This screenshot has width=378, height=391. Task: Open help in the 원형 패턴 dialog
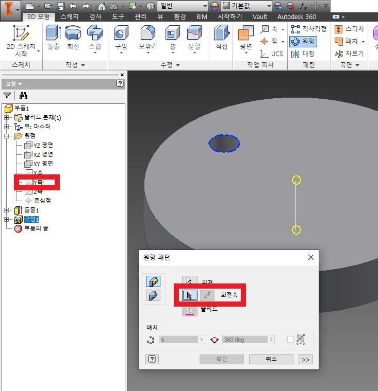(152, 359)
